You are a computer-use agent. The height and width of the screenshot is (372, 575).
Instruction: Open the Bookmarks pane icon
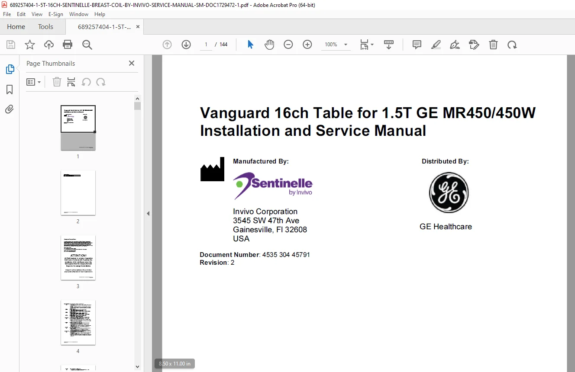tap(10, 90)
